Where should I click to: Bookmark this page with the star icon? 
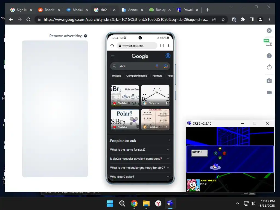click(x=223, y=19)
